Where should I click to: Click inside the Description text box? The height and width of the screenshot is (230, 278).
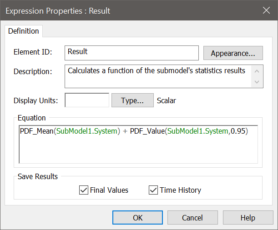(158, 76)
